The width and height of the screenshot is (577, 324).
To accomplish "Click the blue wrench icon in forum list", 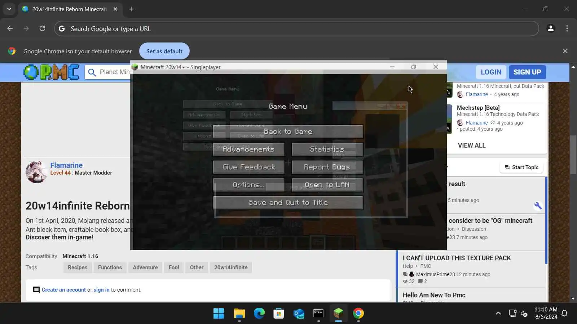I will tap(538, 206).
